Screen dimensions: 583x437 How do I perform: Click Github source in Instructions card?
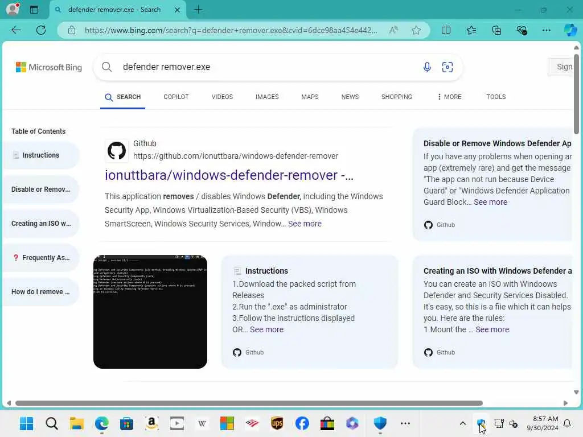(x=248, y=352)
